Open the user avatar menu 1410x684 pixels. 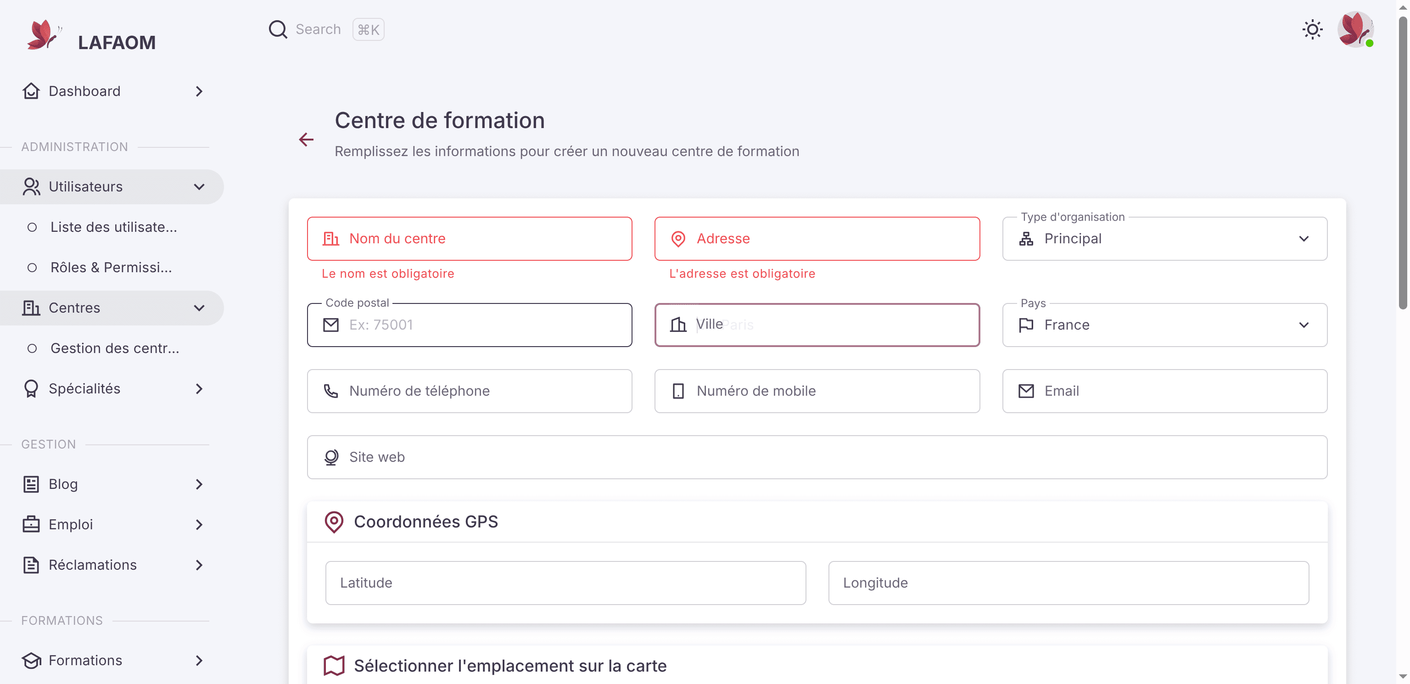click(x=1355, y=29)
